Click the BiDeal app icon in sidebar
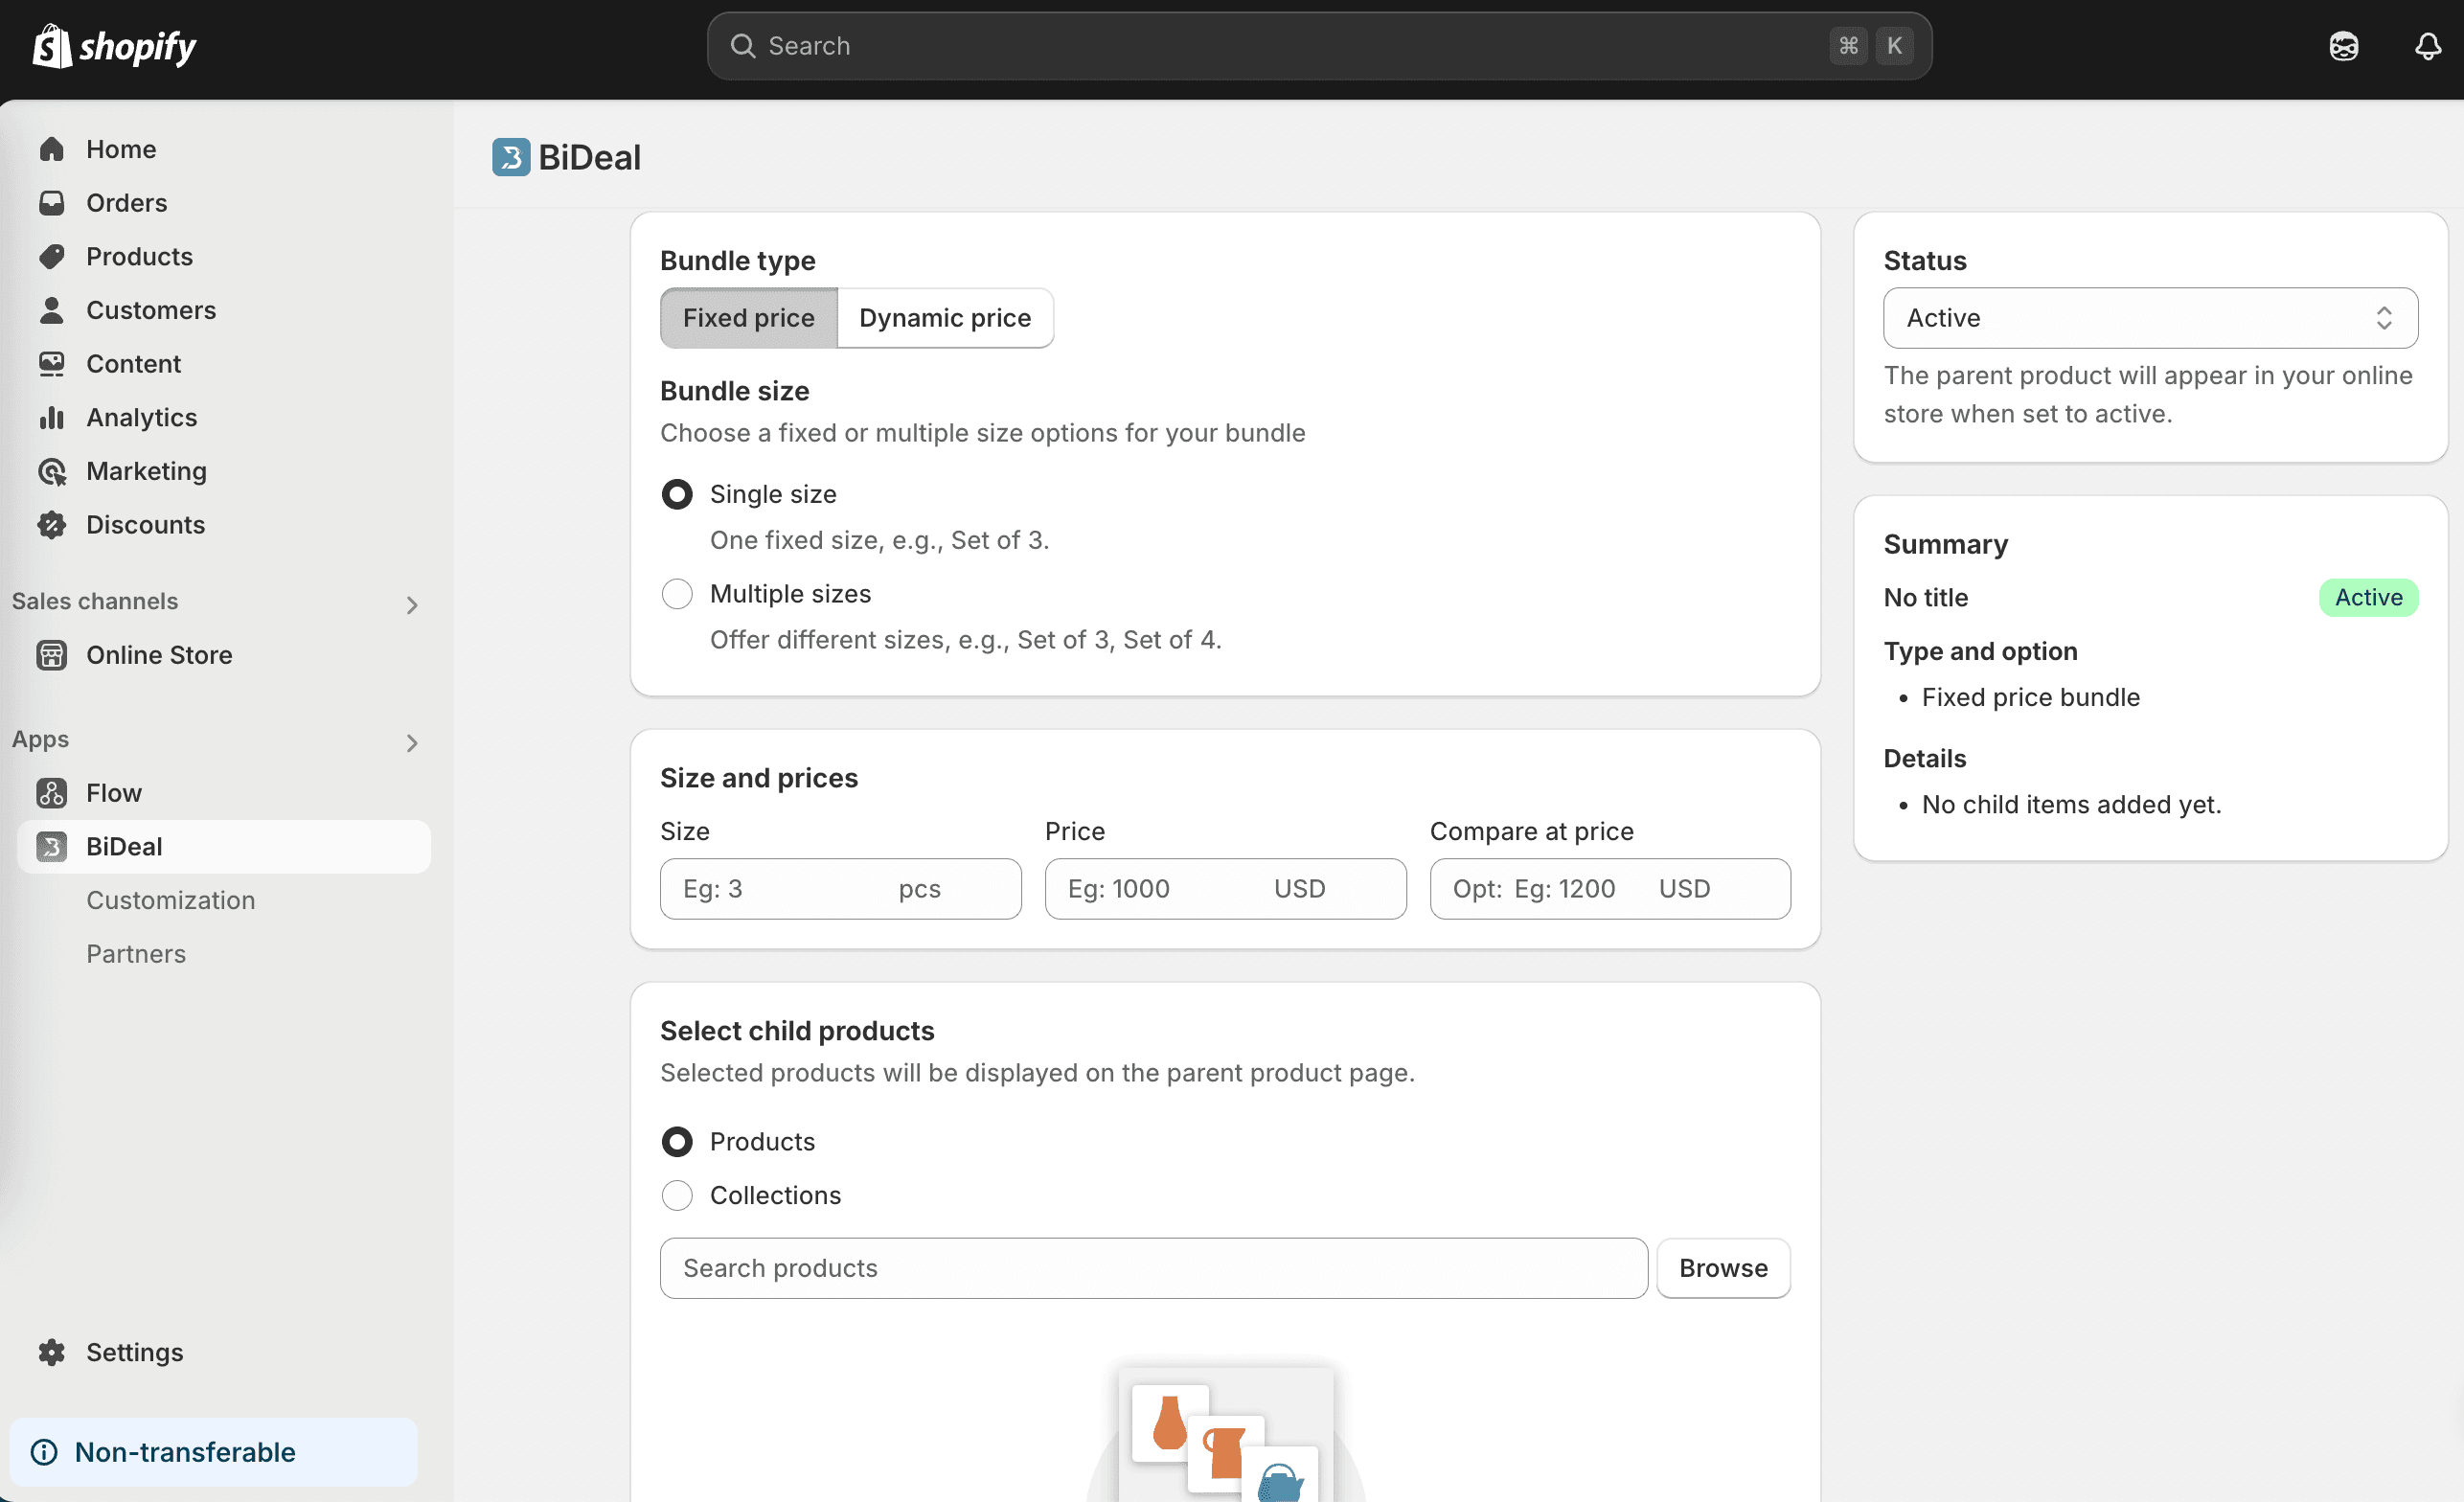 click(x=52, y=847)
